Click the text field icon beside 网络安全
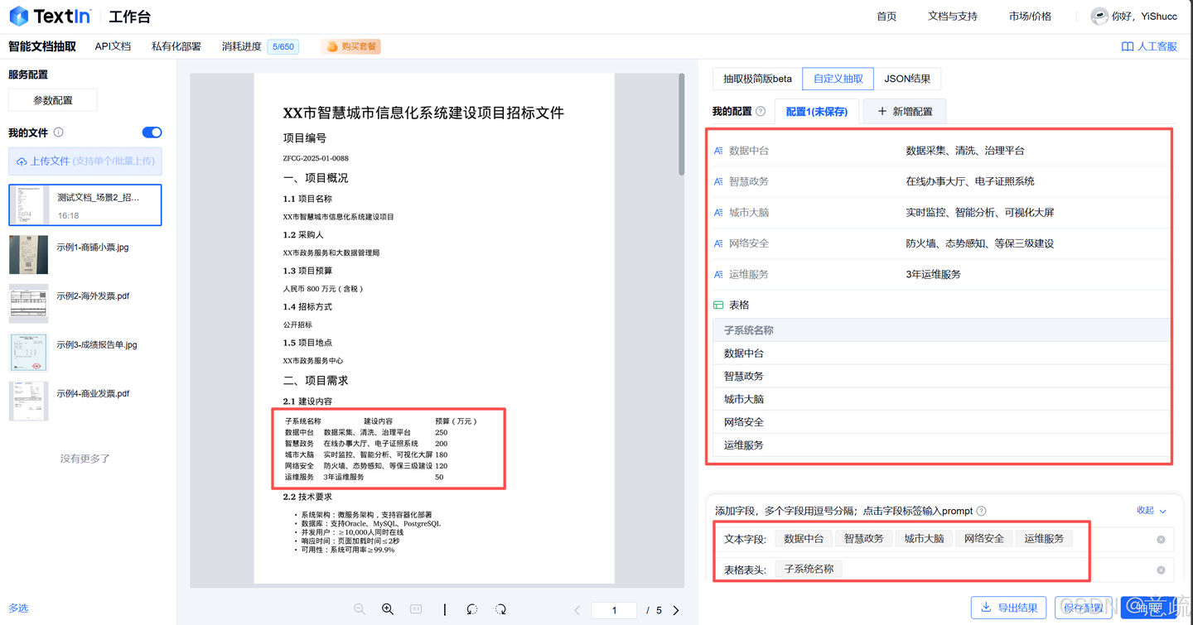 pos(718,243)
